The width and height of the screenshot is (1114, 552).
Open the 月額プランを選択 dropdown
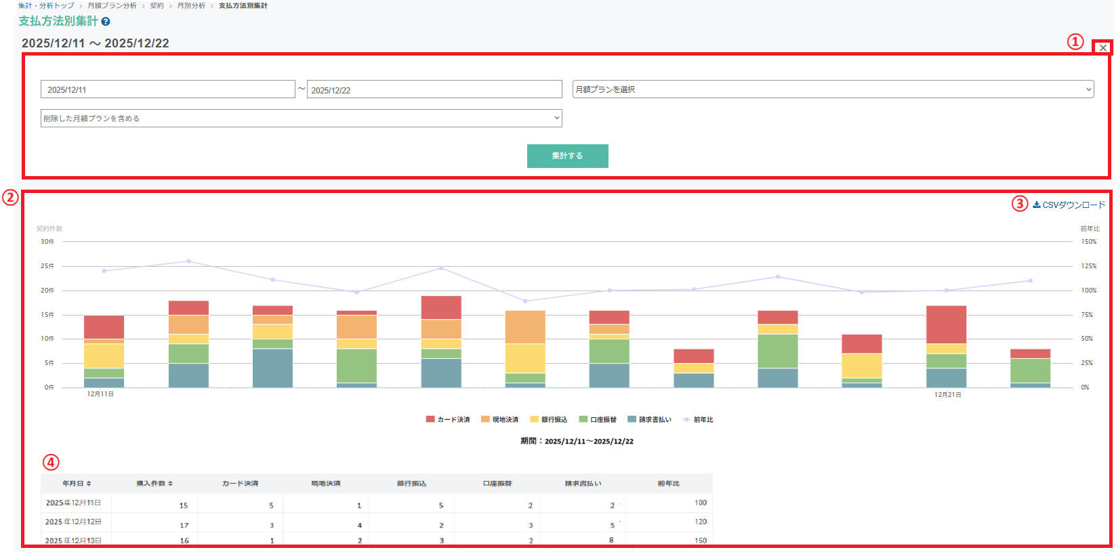(x=833, y=89)
